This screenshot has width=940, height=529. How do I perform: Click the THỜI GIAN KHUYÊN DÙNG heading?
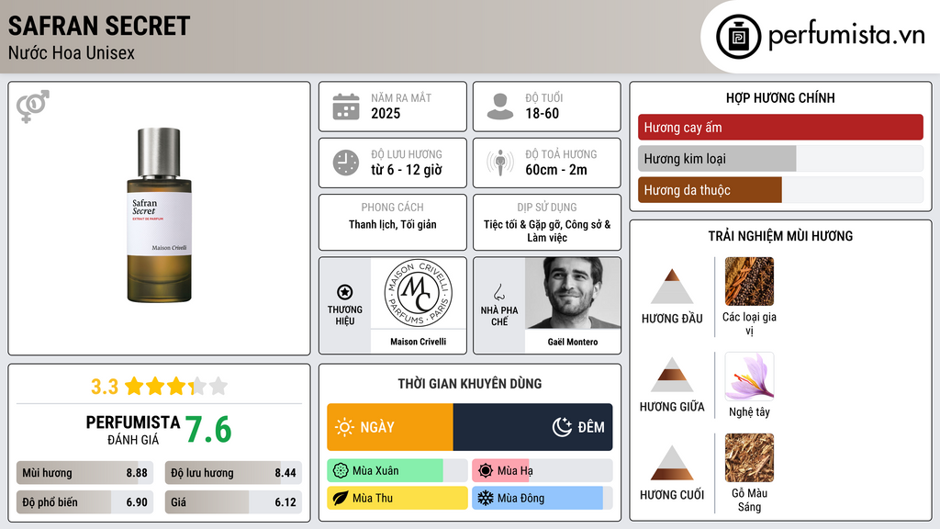click(470, 383)
